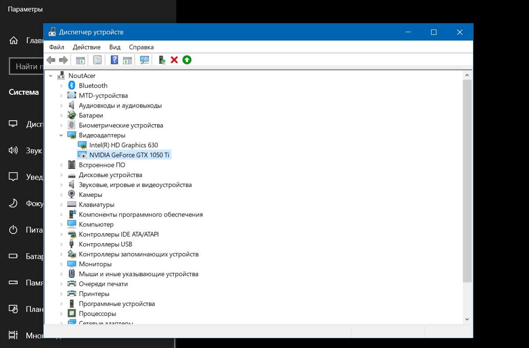Open the Справка menu
Screen dimensions: 529x348
(x=142, y=47)
